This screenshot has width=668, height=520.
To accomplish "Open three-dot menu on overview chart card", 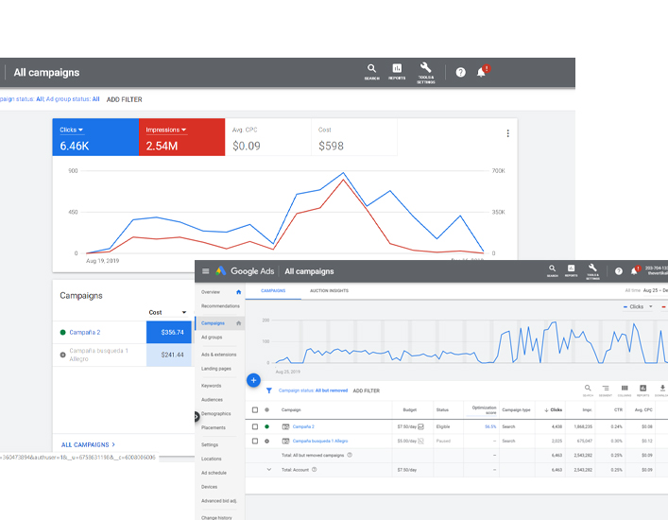I will pyautogui.click(x=507, y=133).
